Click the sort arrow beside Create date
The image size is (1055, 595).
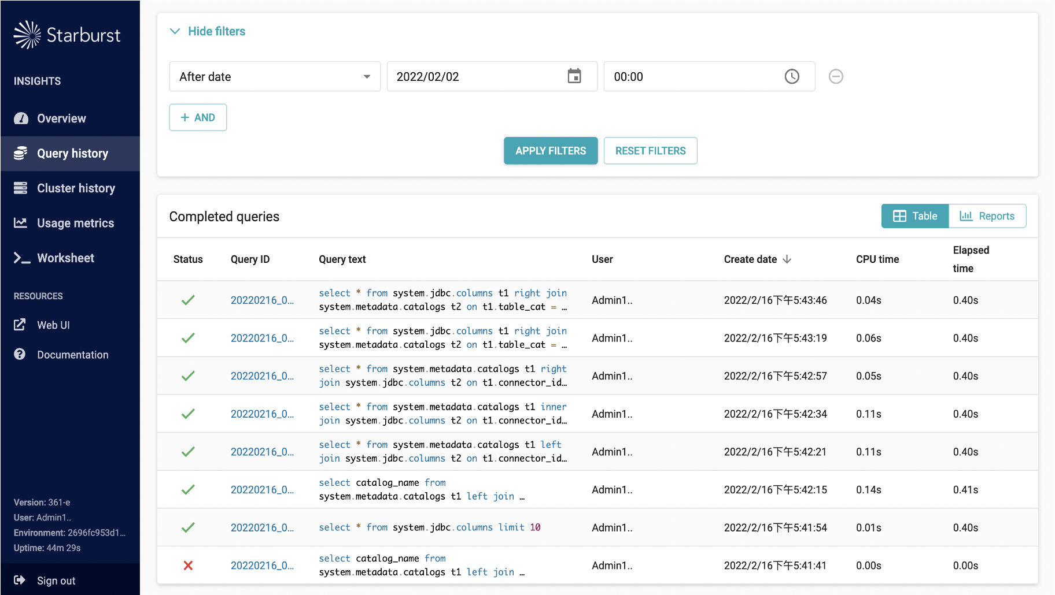click(x=787, y=259)
